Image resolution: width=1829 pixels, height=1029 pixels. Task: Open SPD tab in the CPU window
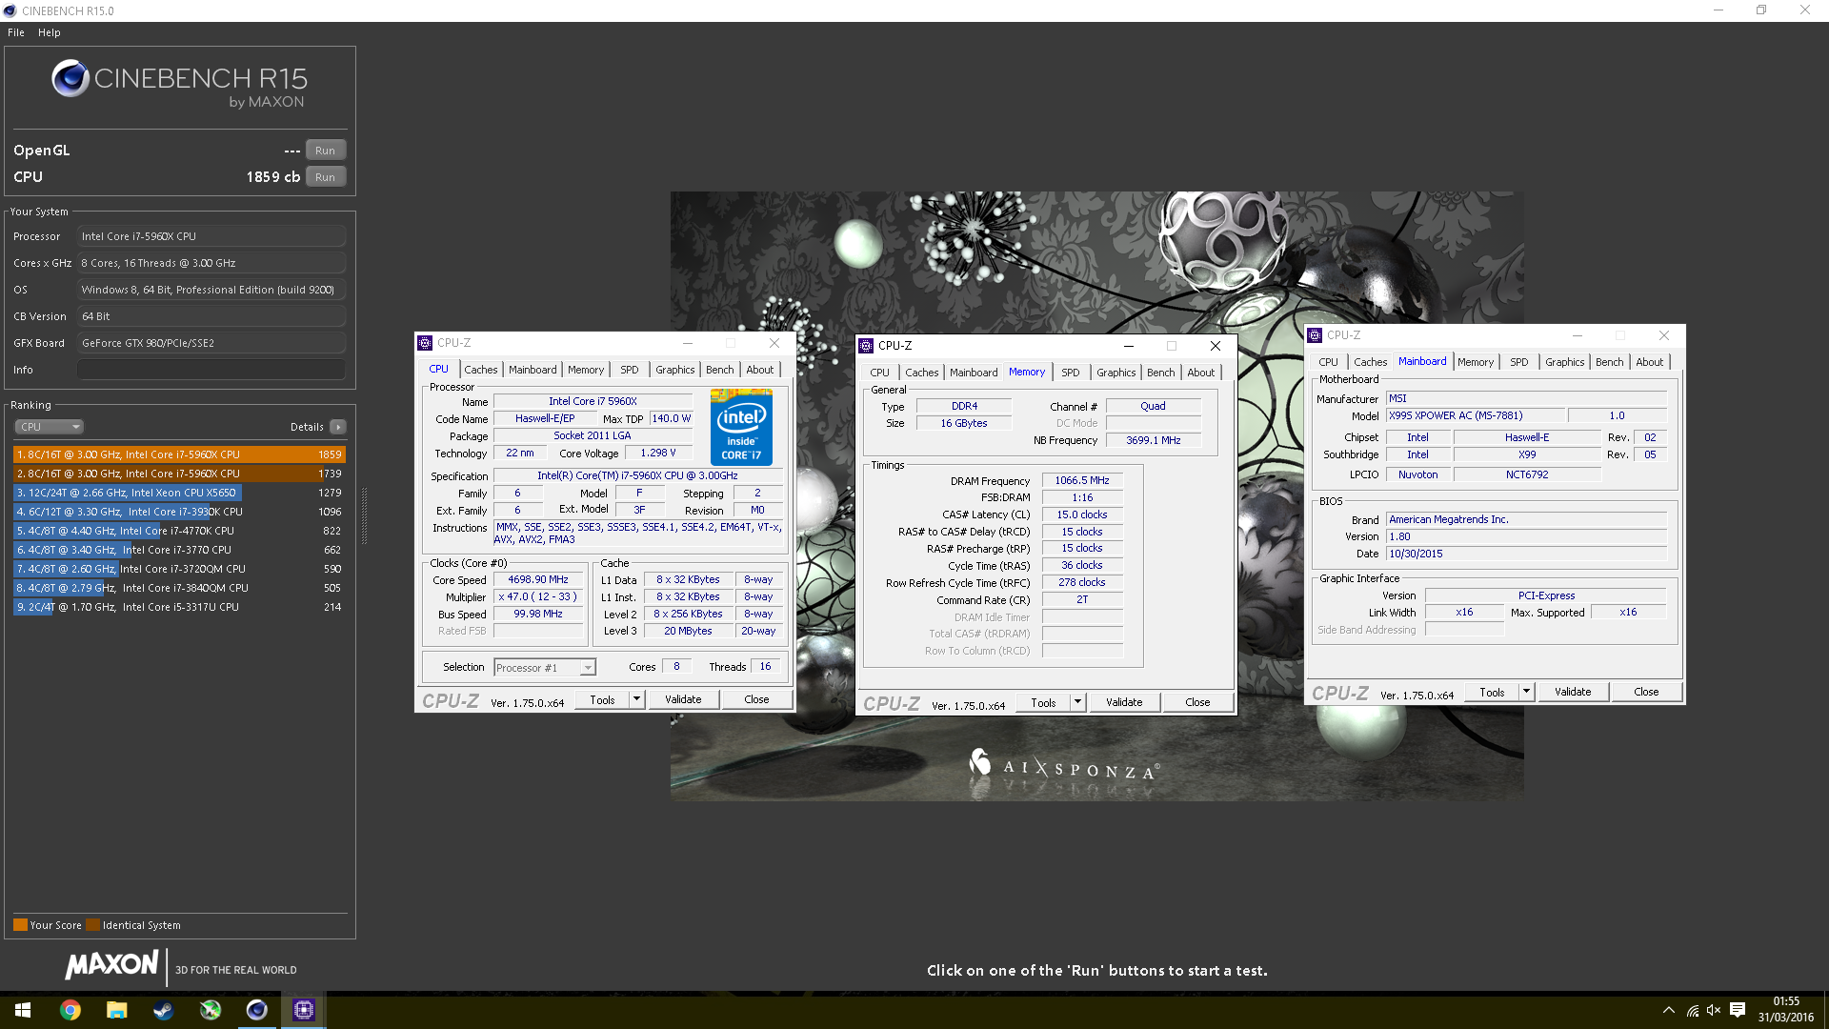630,370
